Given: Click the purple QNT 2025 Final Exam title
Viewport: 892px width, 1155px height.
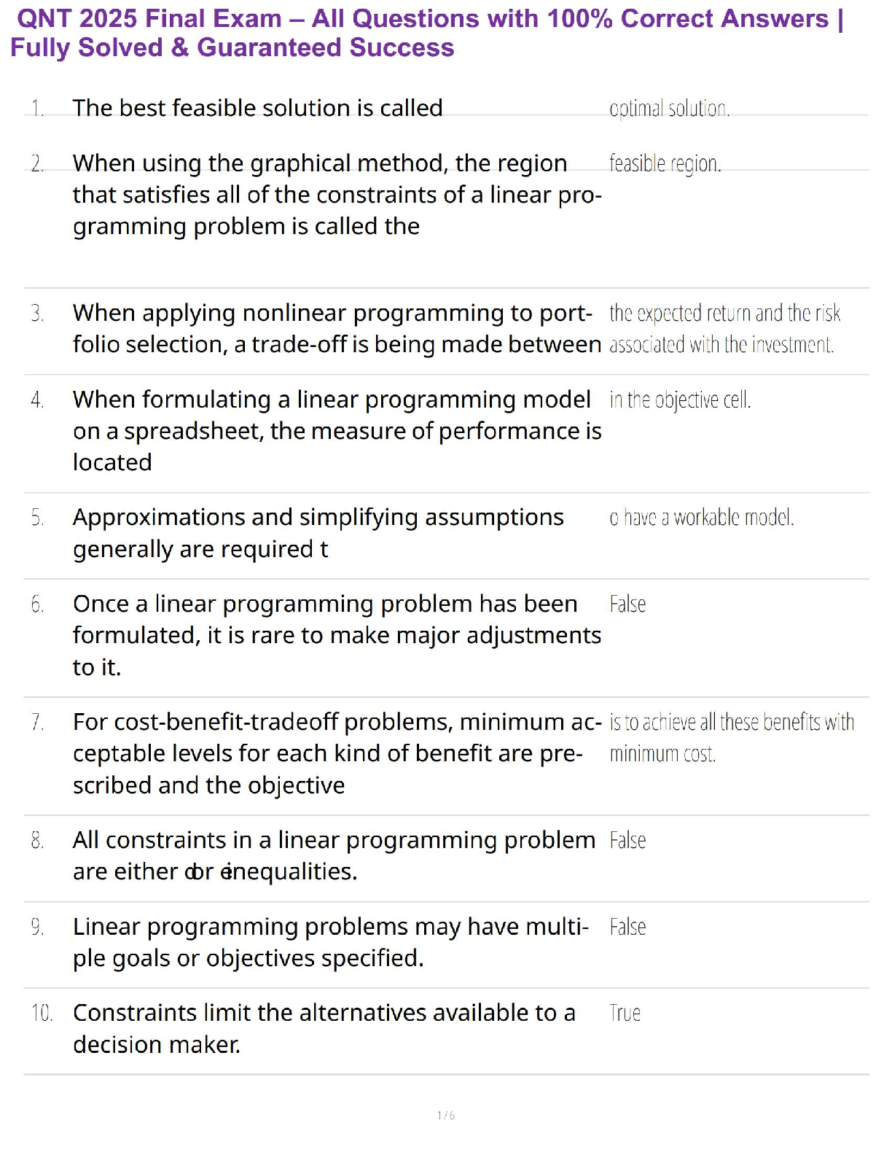Looking at the screenshot, I should pos(427,33).
